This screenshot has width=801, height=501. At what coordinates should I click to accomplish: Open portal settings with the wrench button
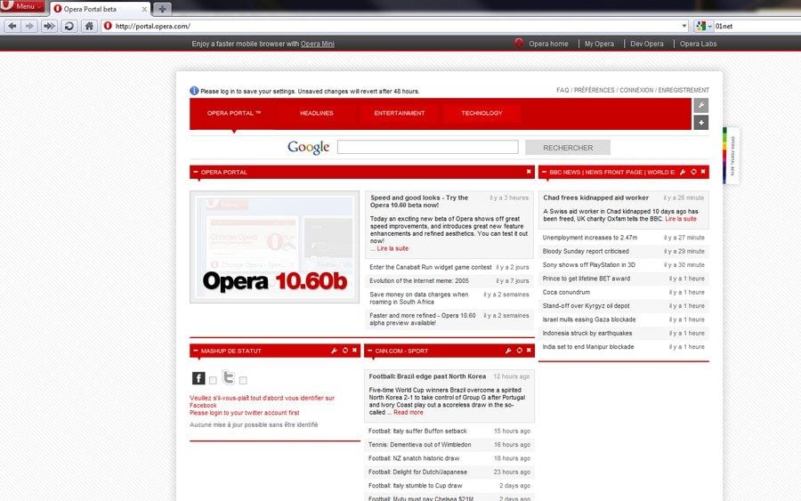(x=700, y=106)
